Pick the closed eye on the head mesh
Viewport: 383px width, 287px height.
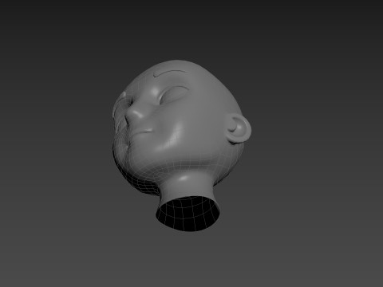click(x=173, y=96)
